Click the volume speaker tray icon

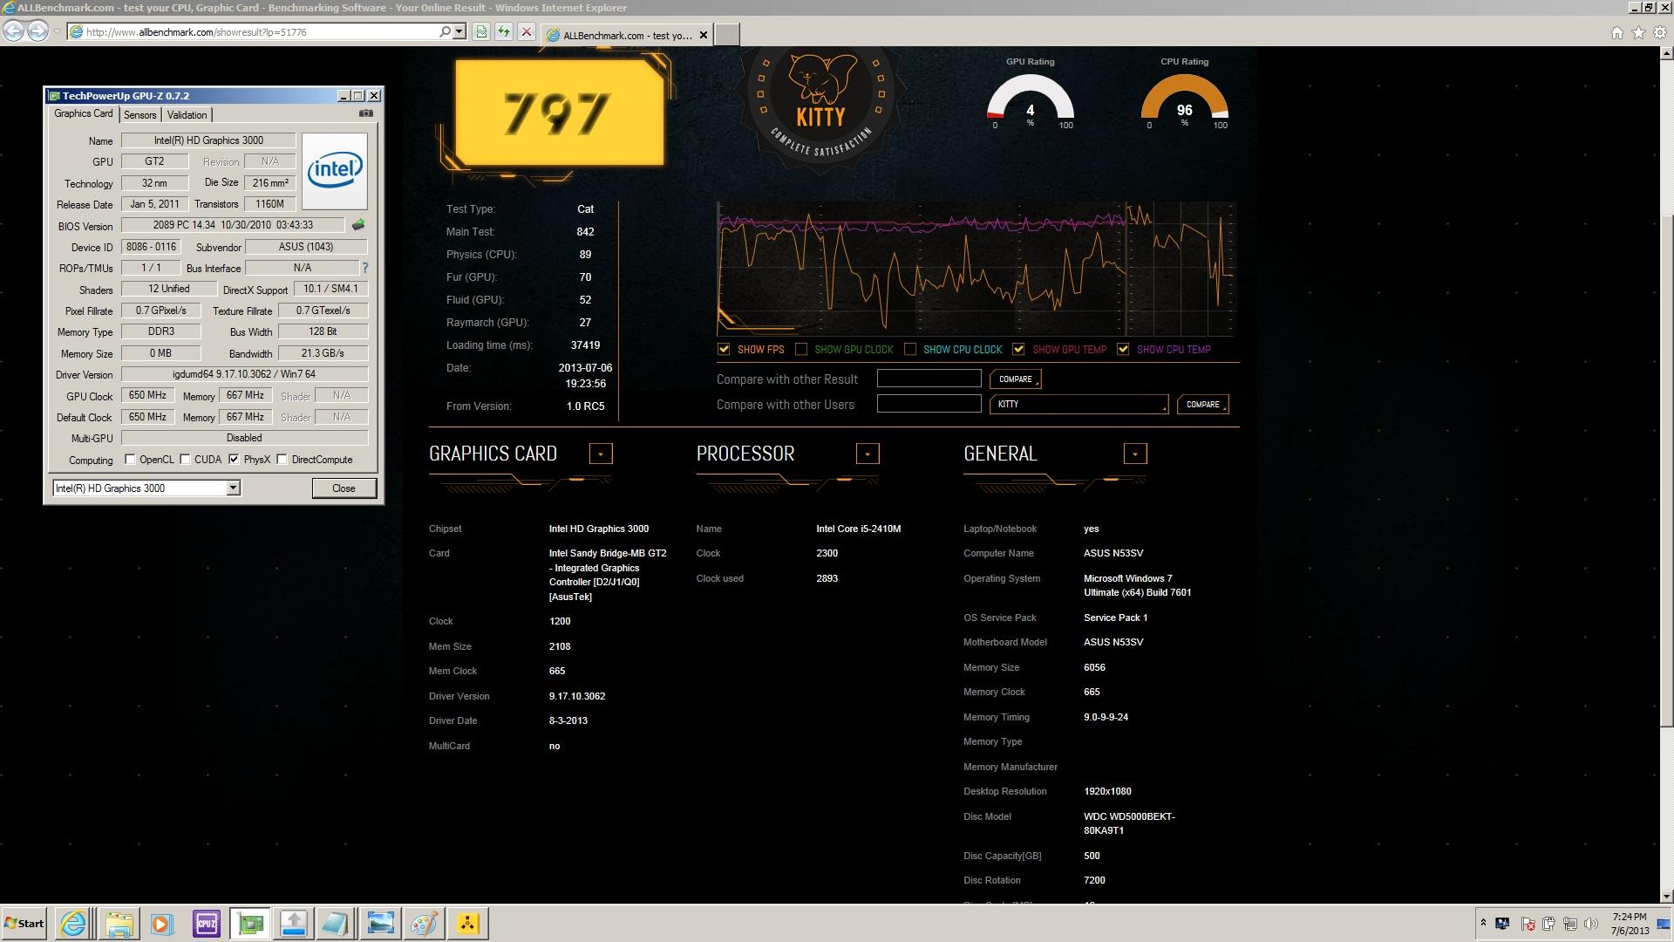click(1591, 924)
